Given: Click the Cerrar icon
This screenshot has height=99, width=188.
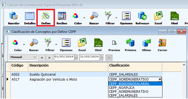Looking at the screenshot, I should click(x=162, y=42).
